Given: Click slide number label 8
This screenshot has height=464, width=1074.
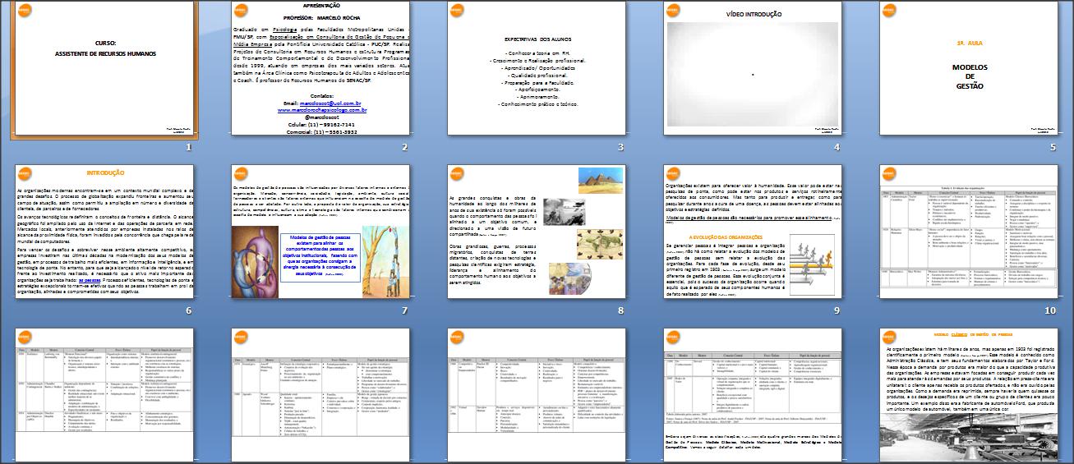Looking at the screenshot, I should (620, 311).
